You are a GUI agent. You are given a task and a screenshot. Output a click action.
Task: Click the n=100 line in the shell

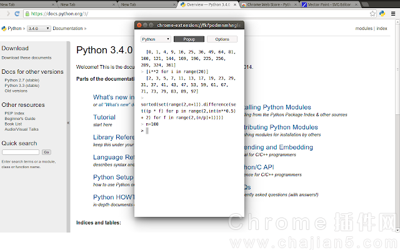tap(152, 124)
